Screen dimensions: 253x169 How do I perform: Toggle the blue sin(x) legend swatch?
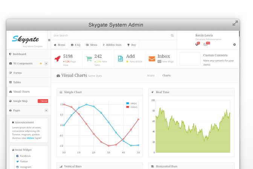[128, 103]
